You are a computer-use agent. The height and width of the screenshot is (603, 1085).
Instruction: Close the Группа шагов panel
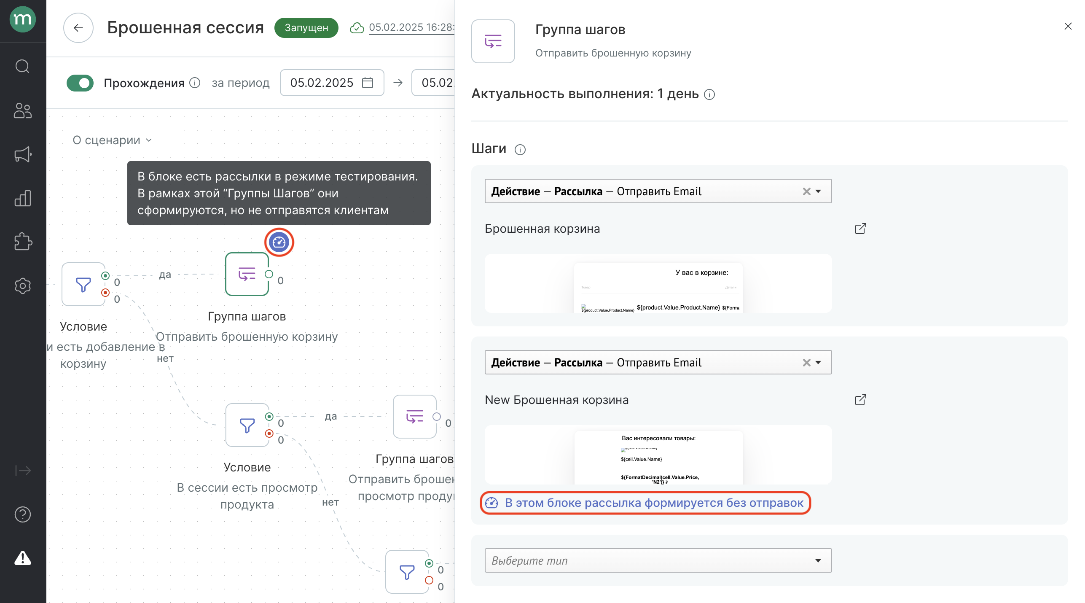(1068, 27)
